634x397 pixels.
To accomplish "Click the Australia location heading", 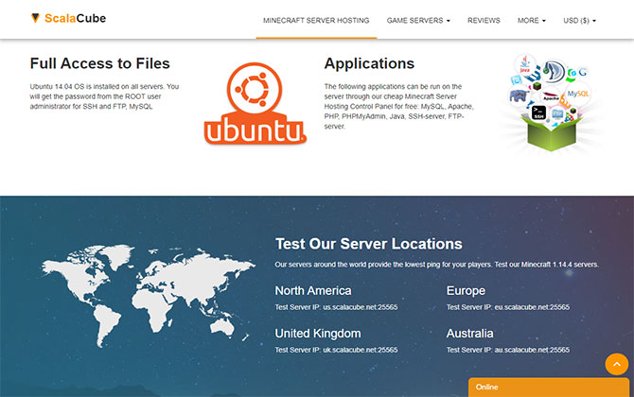I will pyautogui.click(x=470, y=334).
